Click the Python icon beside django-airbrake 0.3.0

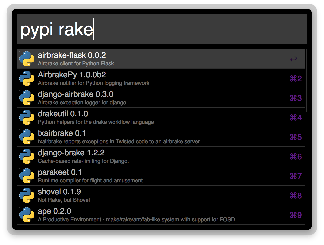(x=27, y=98)
